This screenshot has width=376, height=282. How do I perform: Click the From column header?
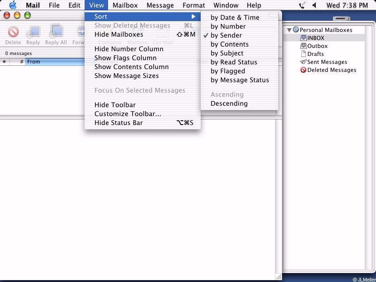point(55,62)
